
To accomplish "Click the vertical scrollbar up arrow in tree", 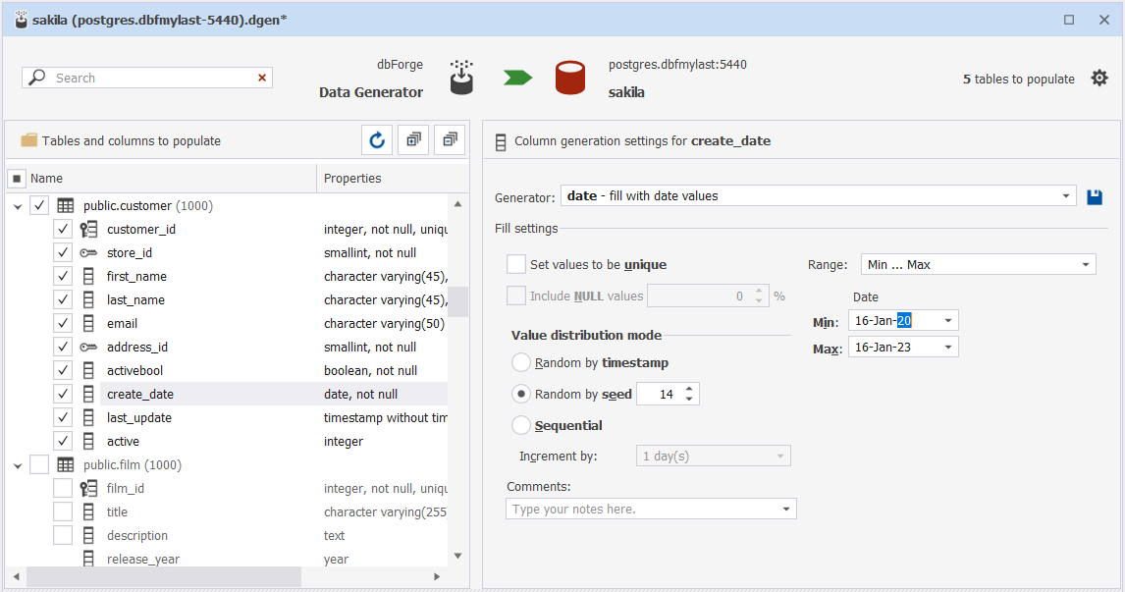I will click(457, 204).
